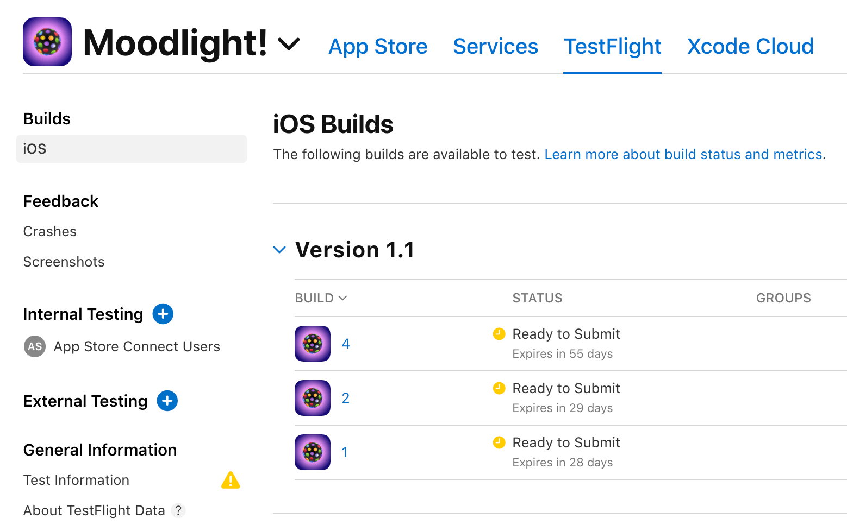847x531 pixels.
Task: Click the clock status icon next to build 1
Action: click(x=499, y=442)
